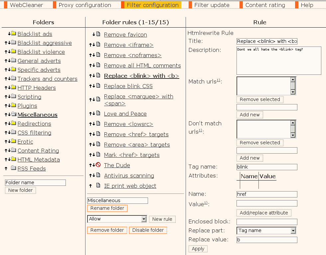Click the Add/replace attribute button
The height and width of the screenshot is (255, 326).
[x=264, y=213]
